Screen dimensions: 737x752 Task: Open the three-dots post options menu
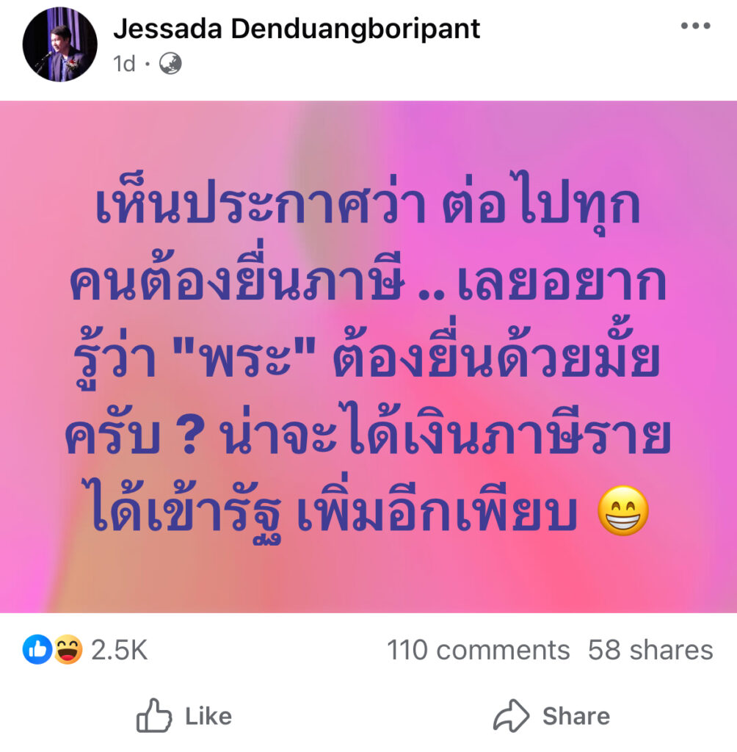click(695, 26)
